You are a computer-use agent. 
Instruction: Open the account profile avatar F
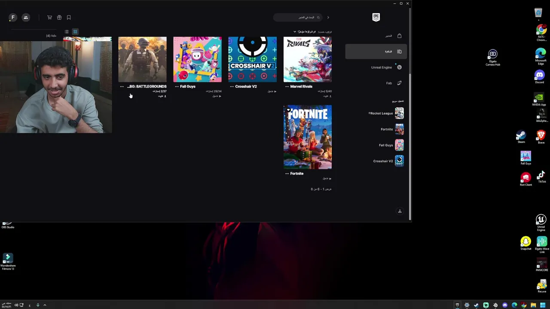pos(13,18)
